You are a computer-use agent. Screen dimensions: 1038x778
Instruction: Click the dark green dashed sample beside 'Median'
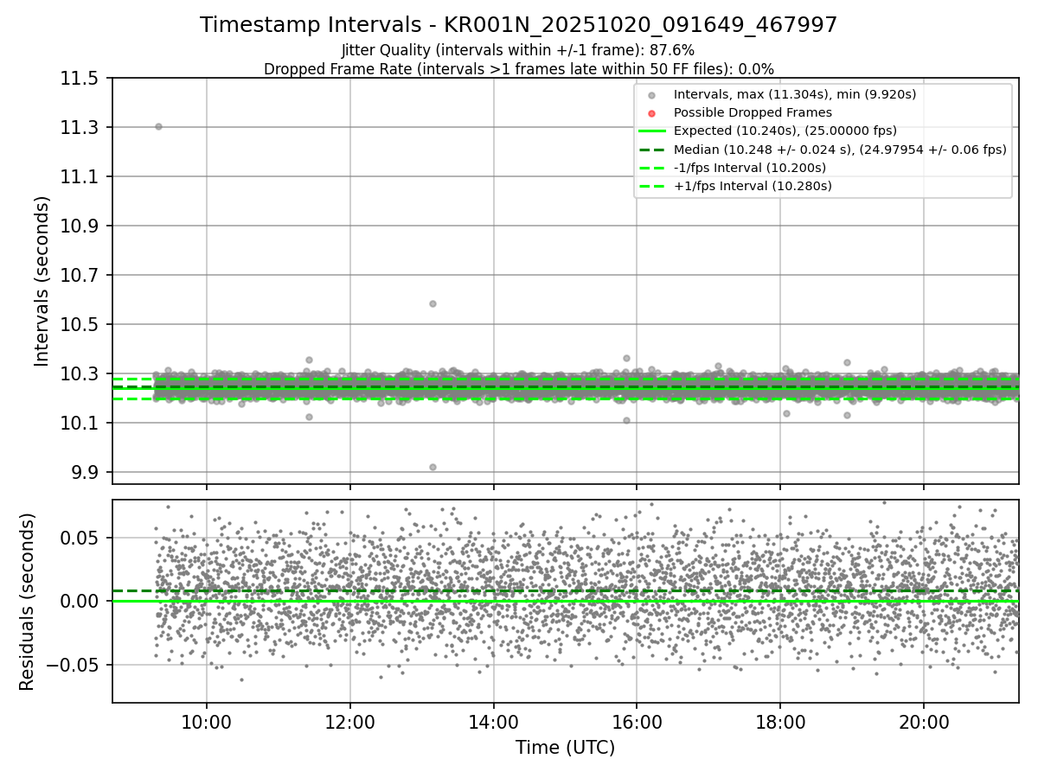652,150
